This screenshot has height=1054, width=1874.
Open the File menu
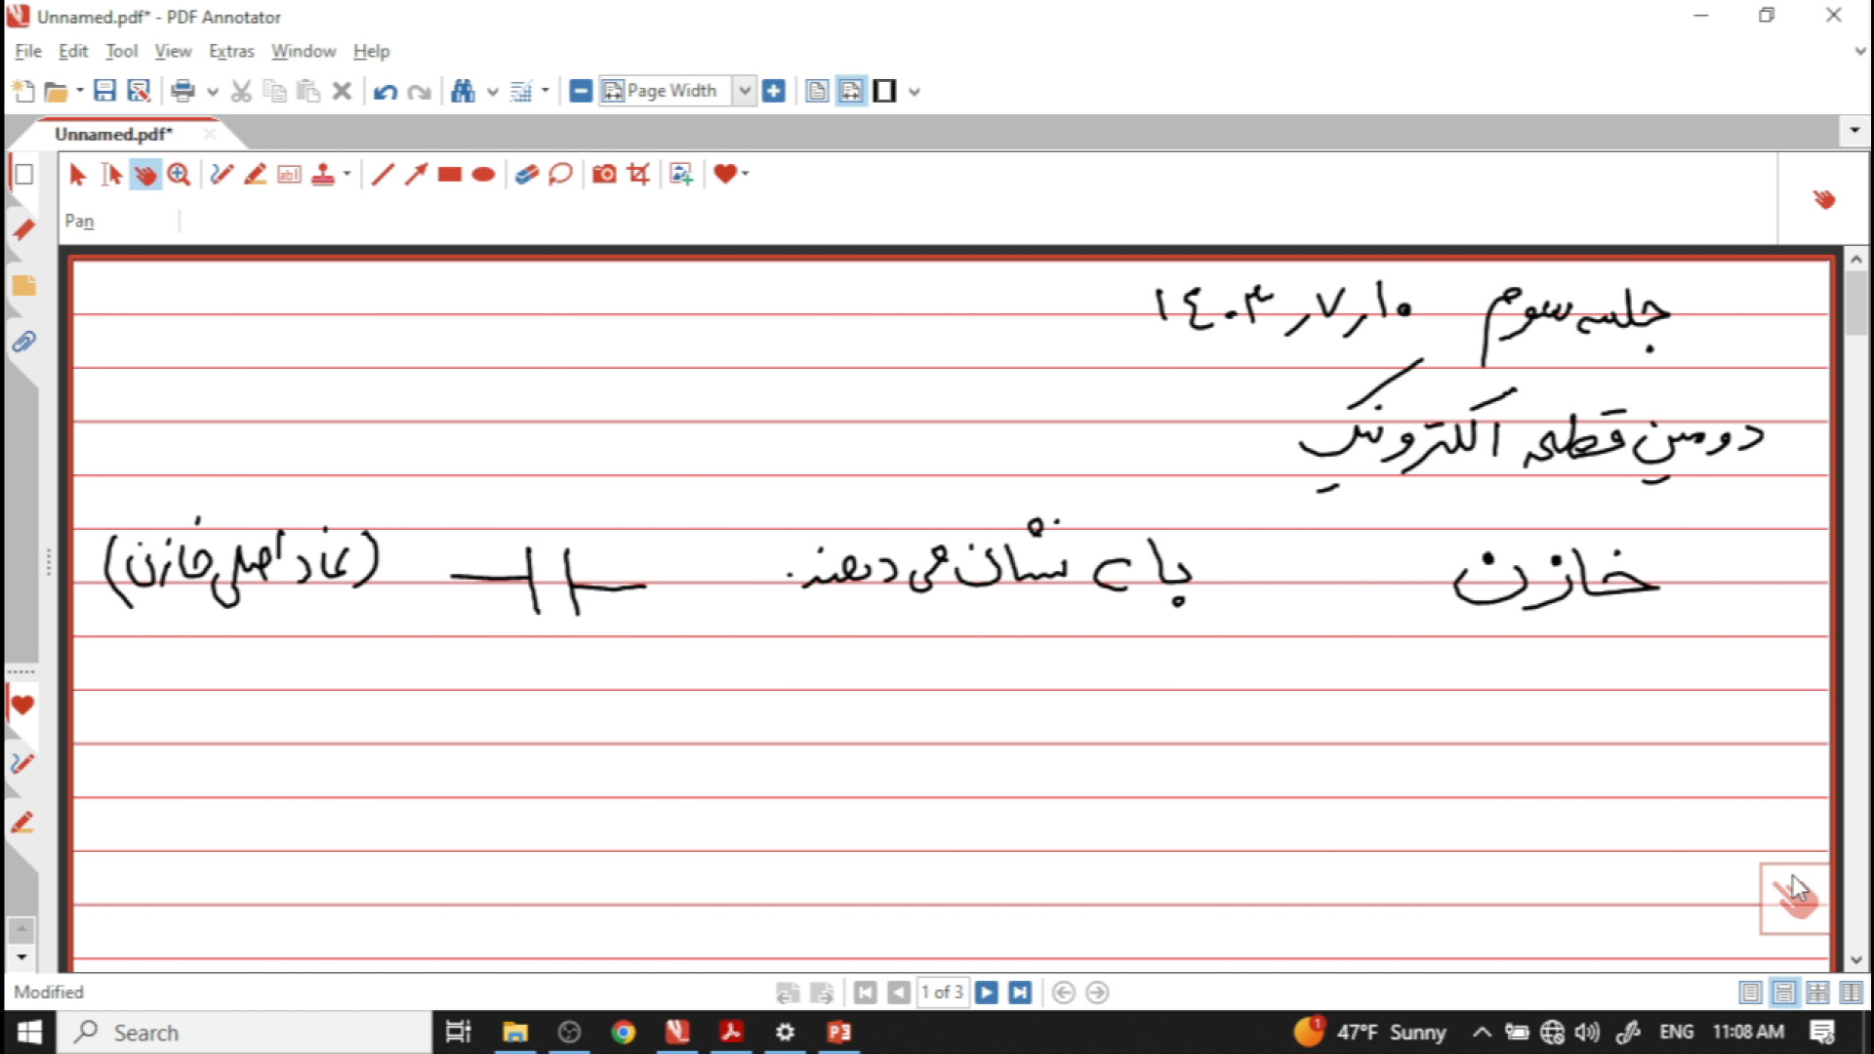coord(27,51)
